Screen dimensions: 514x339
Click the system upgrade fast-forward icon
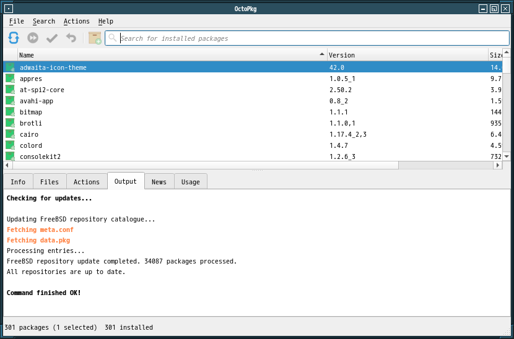[33, 38]
